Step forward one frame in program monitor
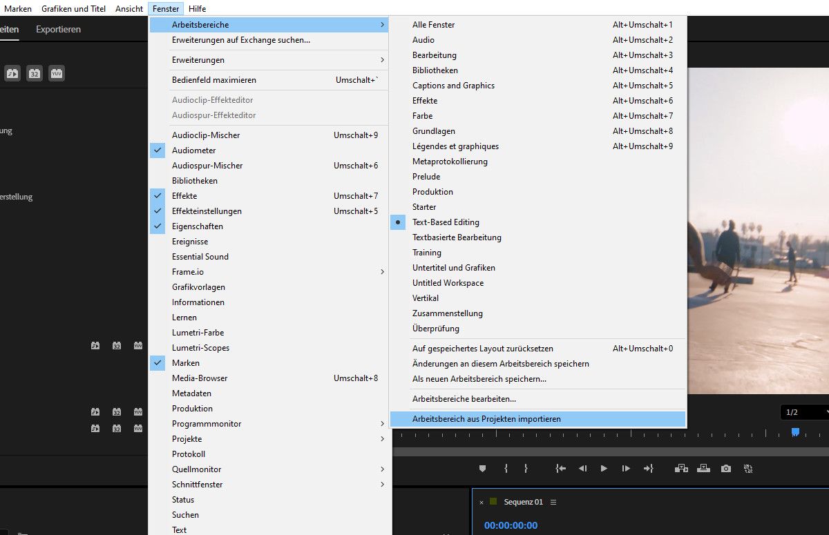The image size is (829, 535). (x=626, y=468)
